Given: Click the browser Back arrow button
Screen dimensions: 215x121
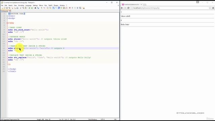Looking at the screenshot, I should (122, 8).
